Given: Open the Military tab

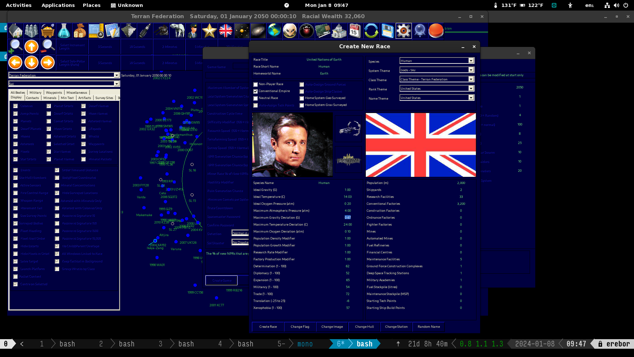Looking at the screenshot, I should coord(35,93).
